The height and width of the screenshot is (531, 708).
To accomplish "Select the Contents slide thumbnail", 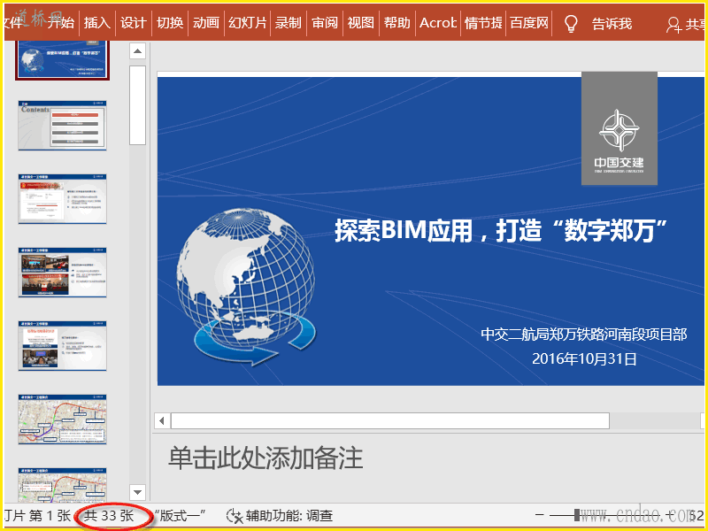I will pos(62,126).
